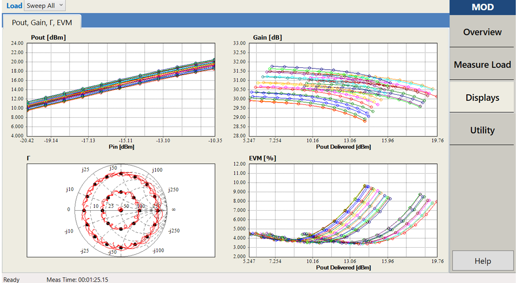This screenshot has height=283, width=519.
Task: Click the EVM plot area
Action: coord(343,210)
